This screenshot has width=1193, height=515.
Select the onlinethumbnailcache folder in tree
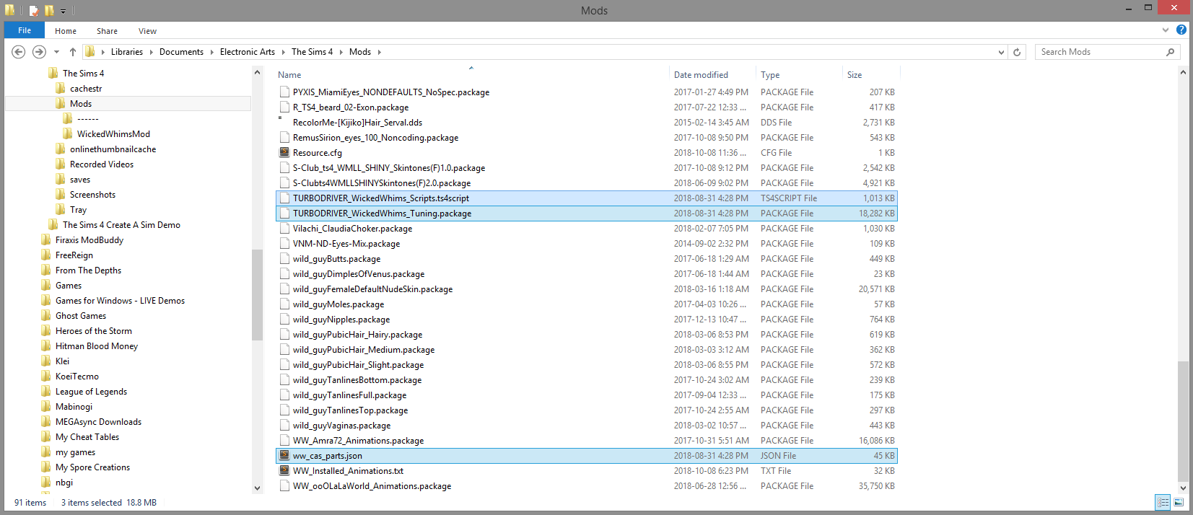113,149
